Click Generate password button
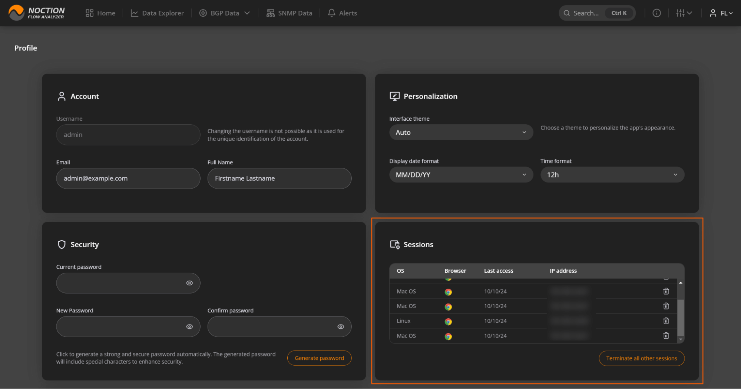The image size is (741, 389). click(x=319, y=358)
